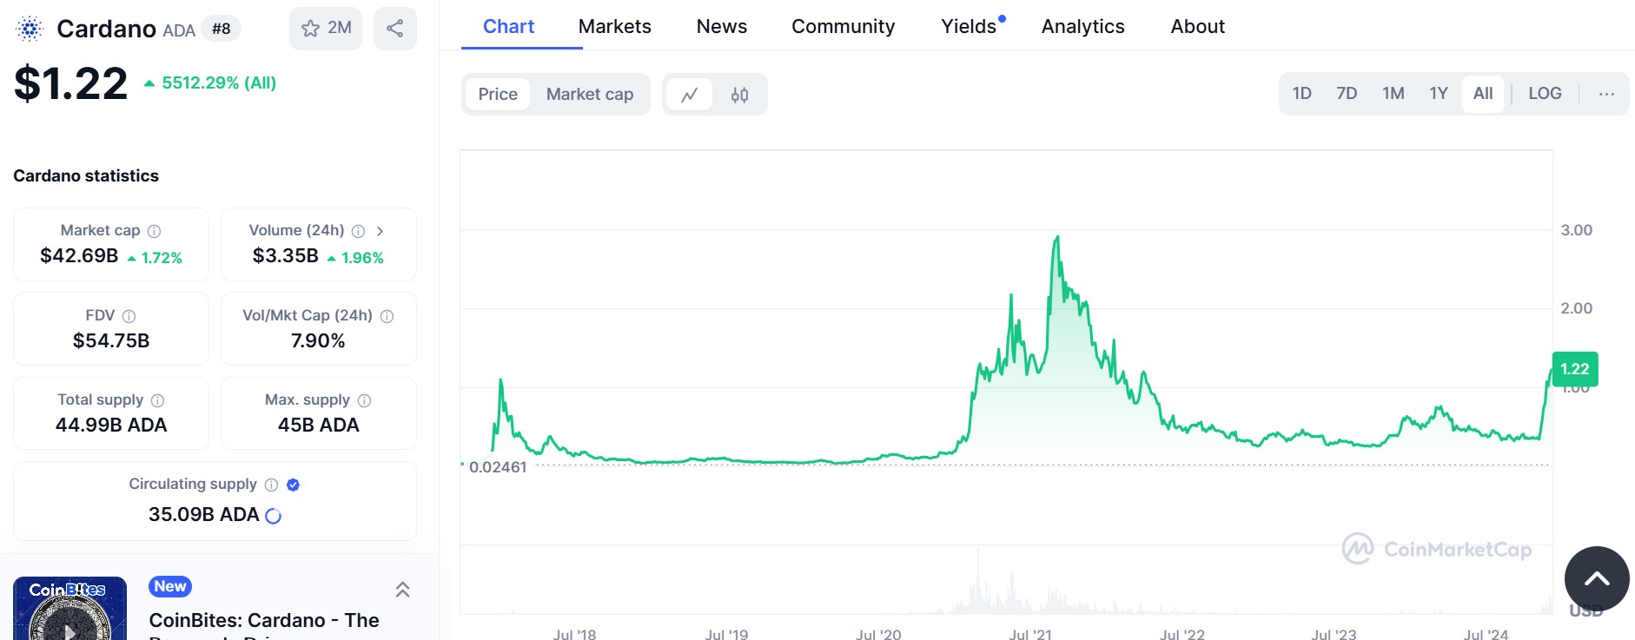Set chart range to All
Screen dimensions: 1635x640
(x=1483, y=93)
